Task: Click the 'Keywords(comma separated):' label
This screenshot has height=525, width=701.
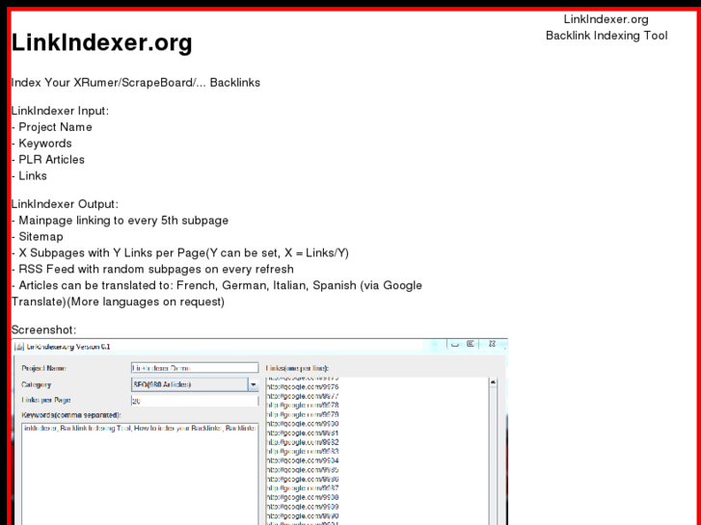Action: [x=71, y=415]
